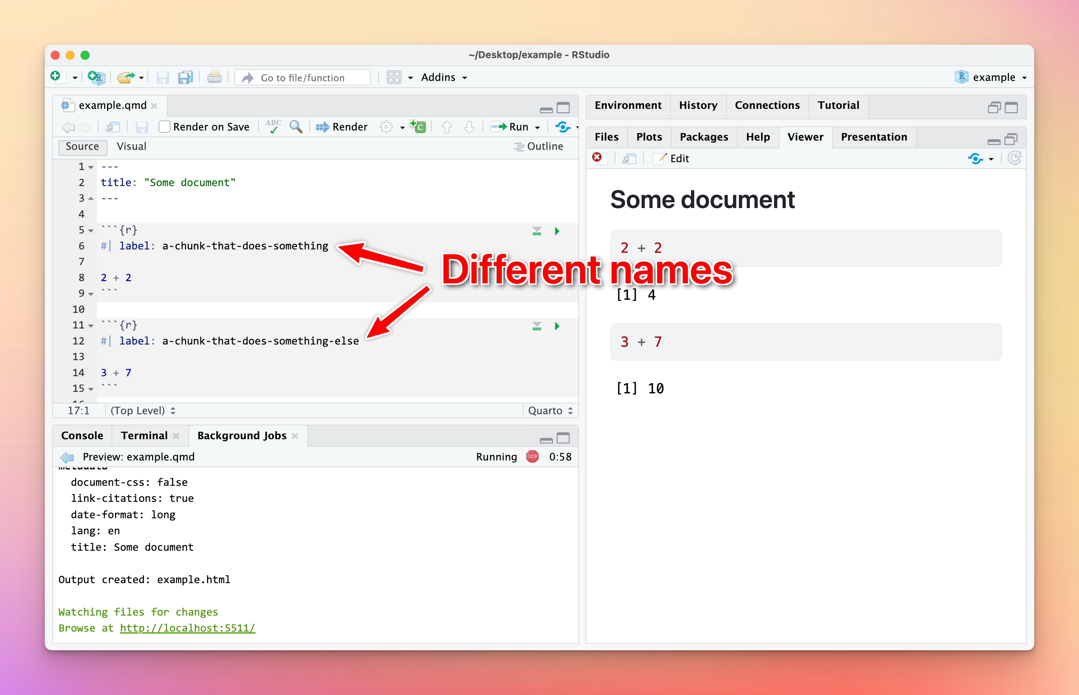
Task: Run the first chunk's green play arrow
Action: tap(557, 231)
